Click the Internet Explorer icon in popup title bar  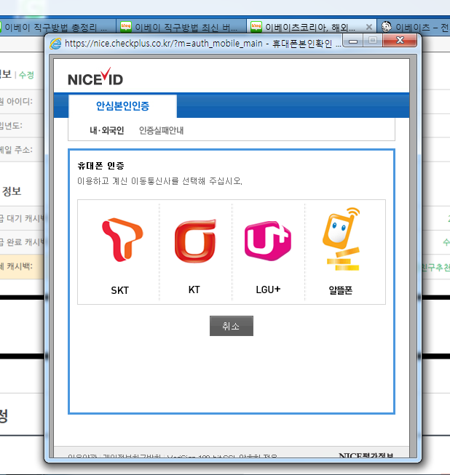(55, 44)
